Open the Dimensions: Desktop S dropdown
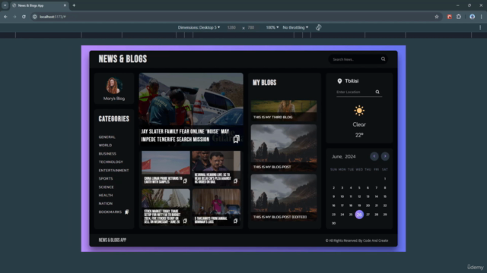Viewport: 487px width, 273px height. [199, 27]
